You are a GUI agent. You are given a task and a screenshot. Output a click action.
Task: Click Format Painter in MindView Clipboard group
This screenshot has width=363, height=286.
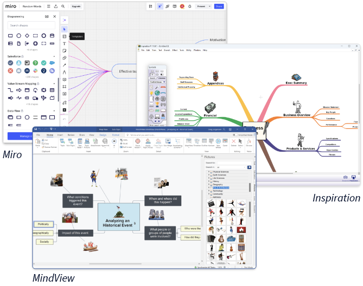(x=49, y=147)
